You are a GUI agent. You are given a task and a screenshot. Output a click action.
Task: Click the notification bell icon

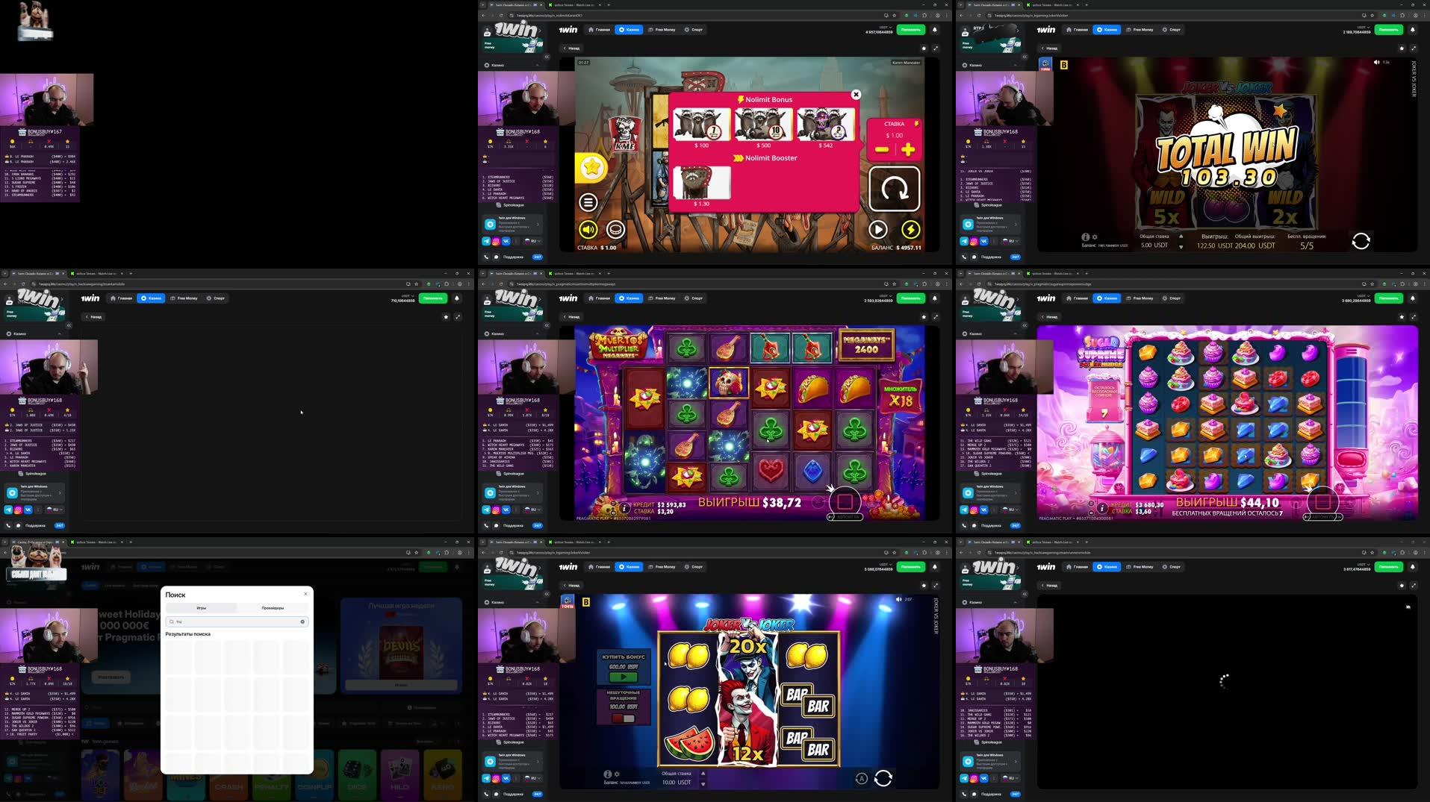936,30
